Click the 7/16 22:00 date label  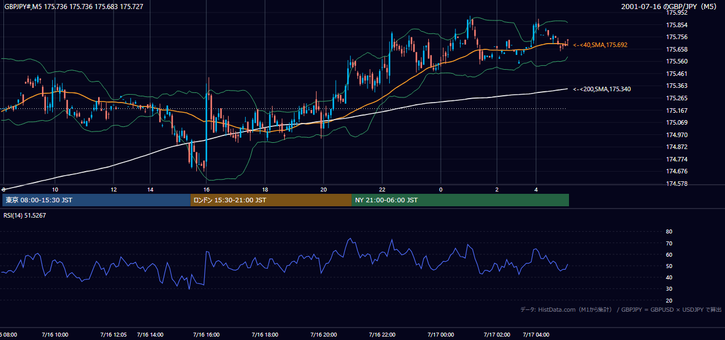(382, 335)
